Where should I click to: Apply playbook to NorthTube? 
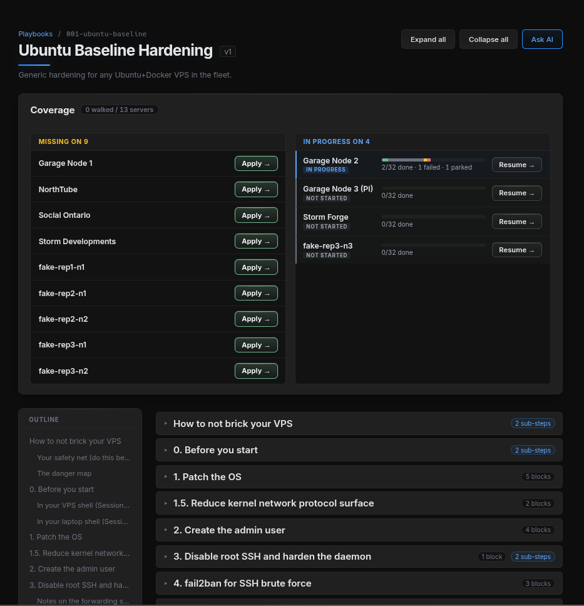[x=256, y=189]
